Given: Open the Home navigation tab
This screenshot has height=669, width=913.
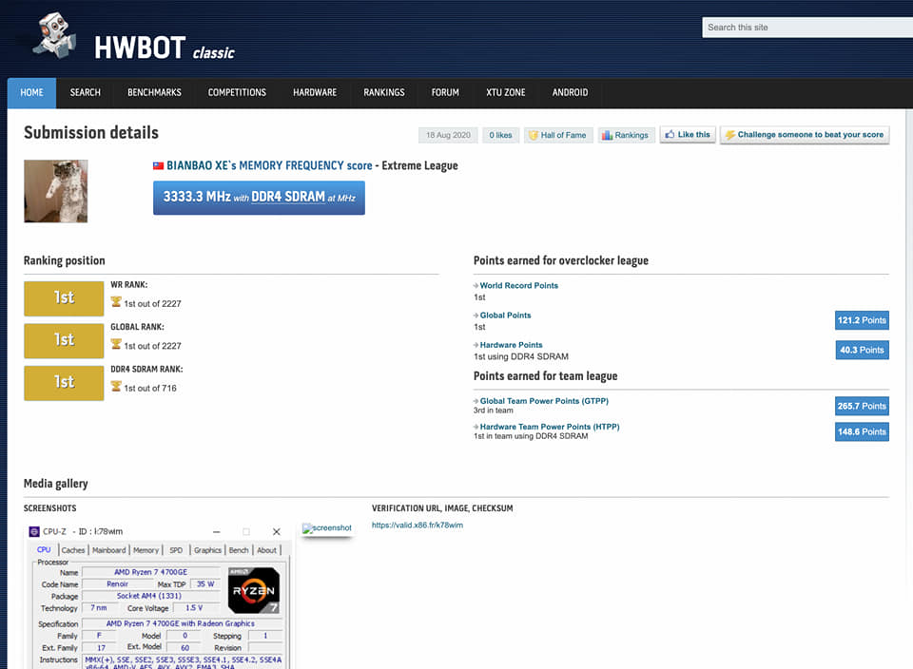Looking at the screenshot, I should pos(31,92).
